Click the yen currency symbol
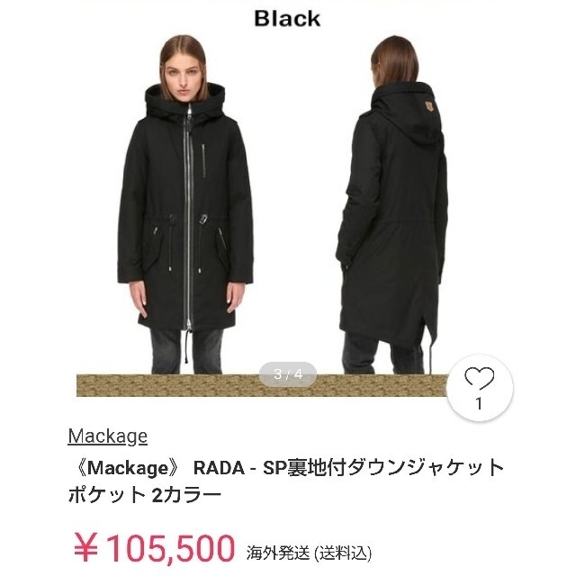The height and width of the screenshot is (576, 576). click(x=86, y=548)
